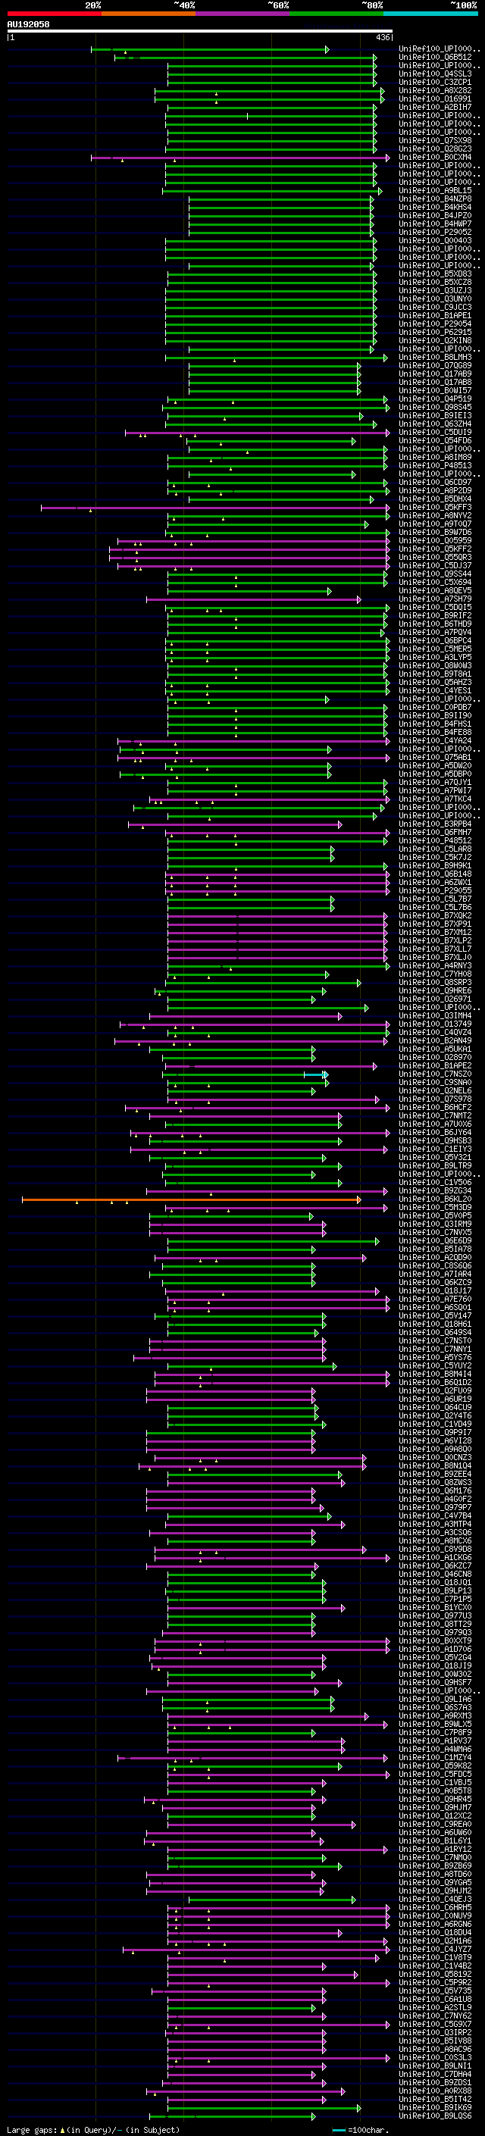Select hit label UniRef100_A3LYP5

[x=435, y=658]
